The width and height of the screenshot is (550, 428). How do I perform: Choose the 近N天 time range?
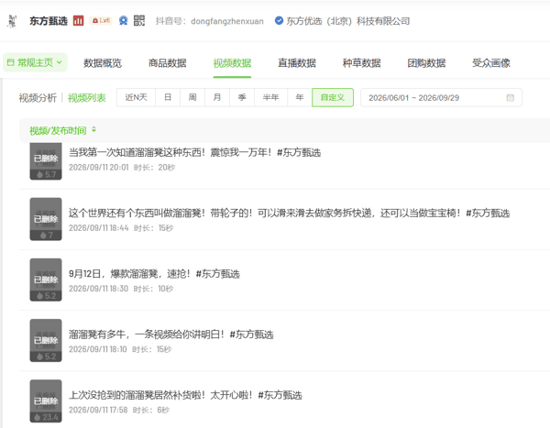click(x=136, y=97)
